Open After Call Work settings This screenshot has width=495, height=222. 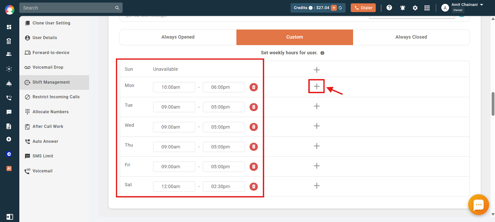[x=54, y=126]
